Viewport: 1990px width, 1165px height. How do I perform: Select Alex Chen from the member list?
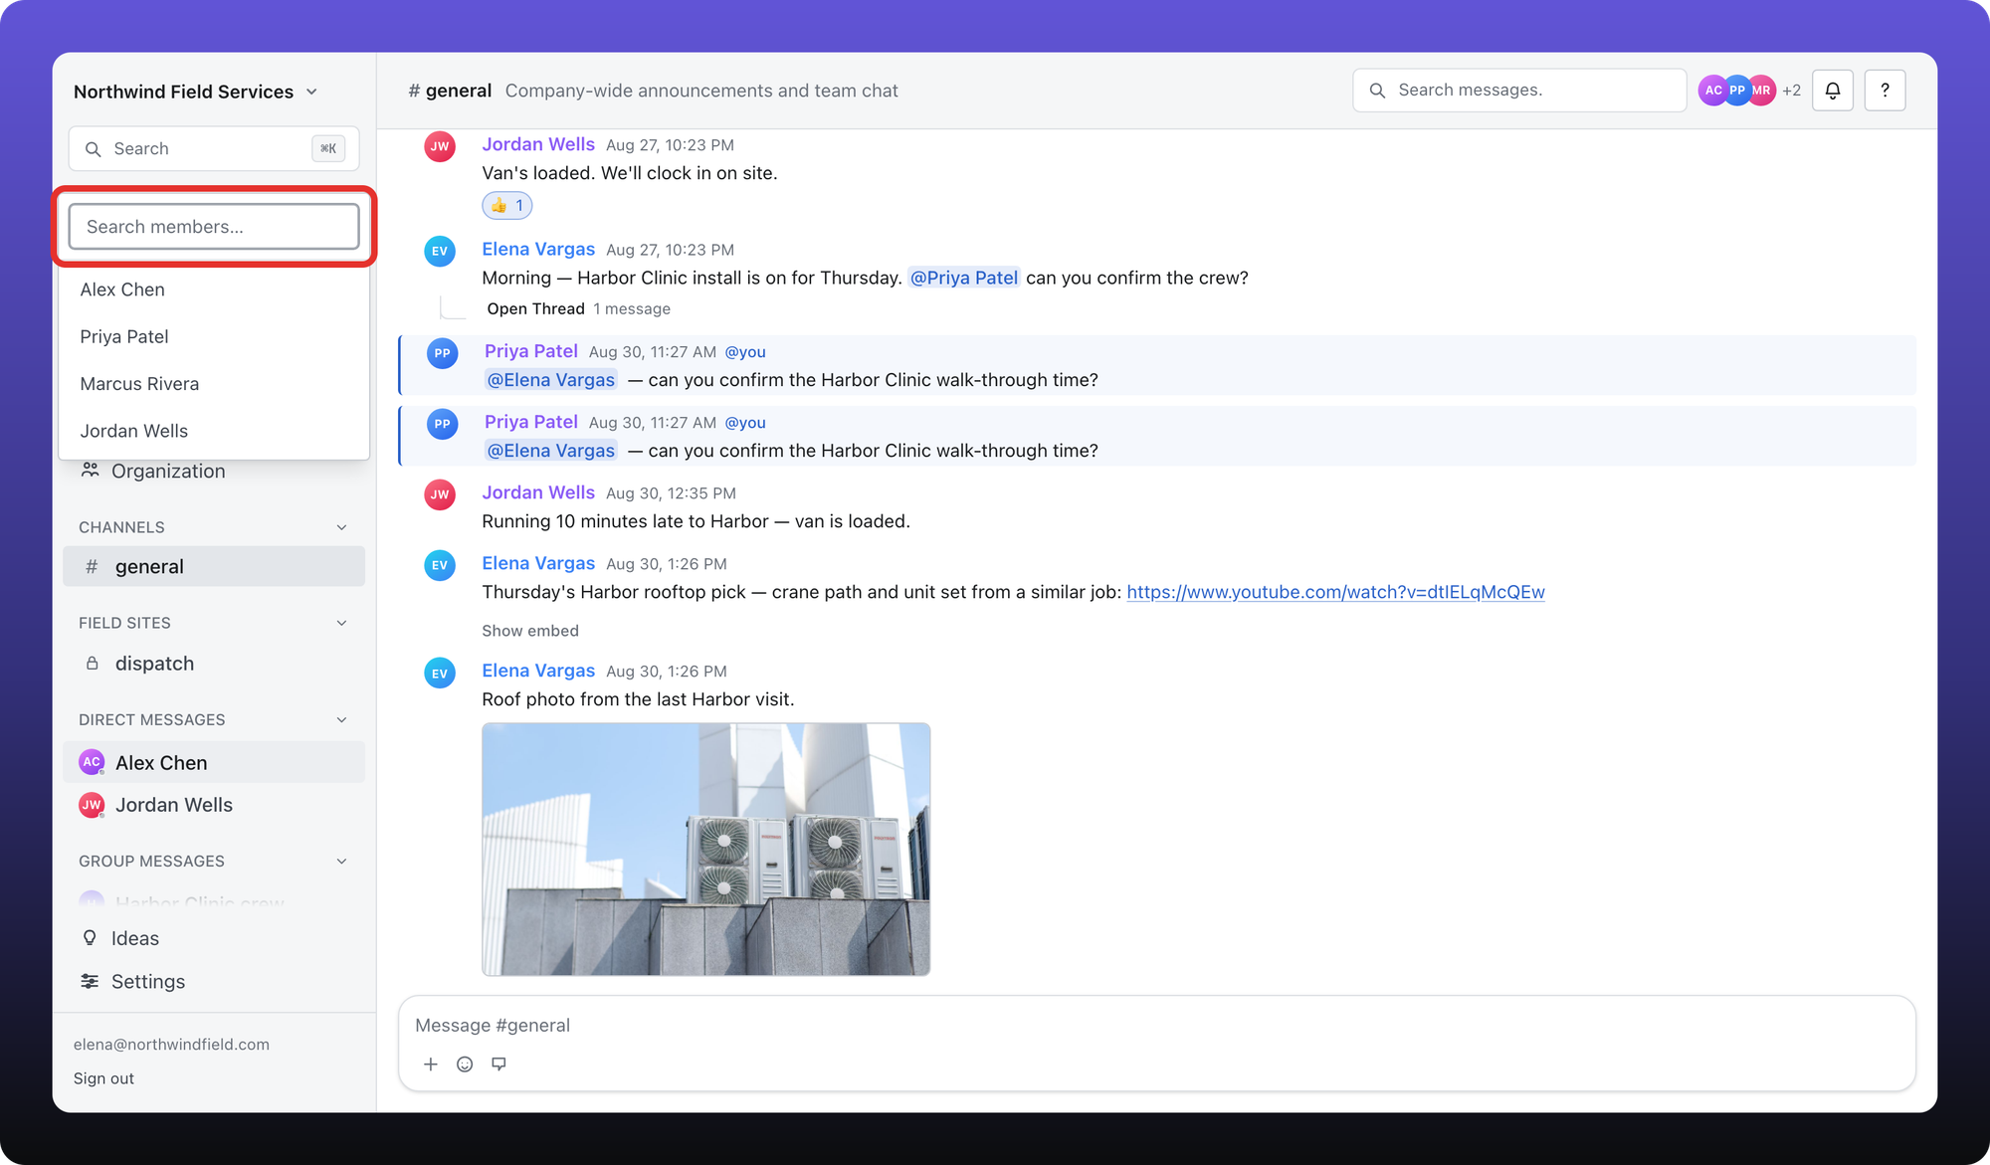(x=214, y=290)
